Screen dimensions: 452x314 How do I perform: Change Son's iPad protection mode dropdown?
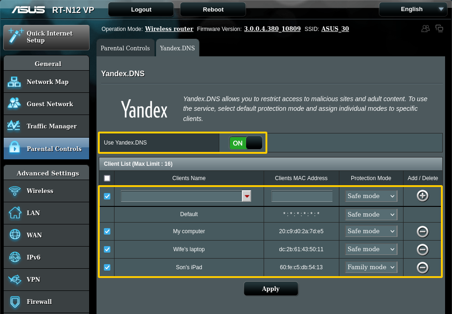371,267
